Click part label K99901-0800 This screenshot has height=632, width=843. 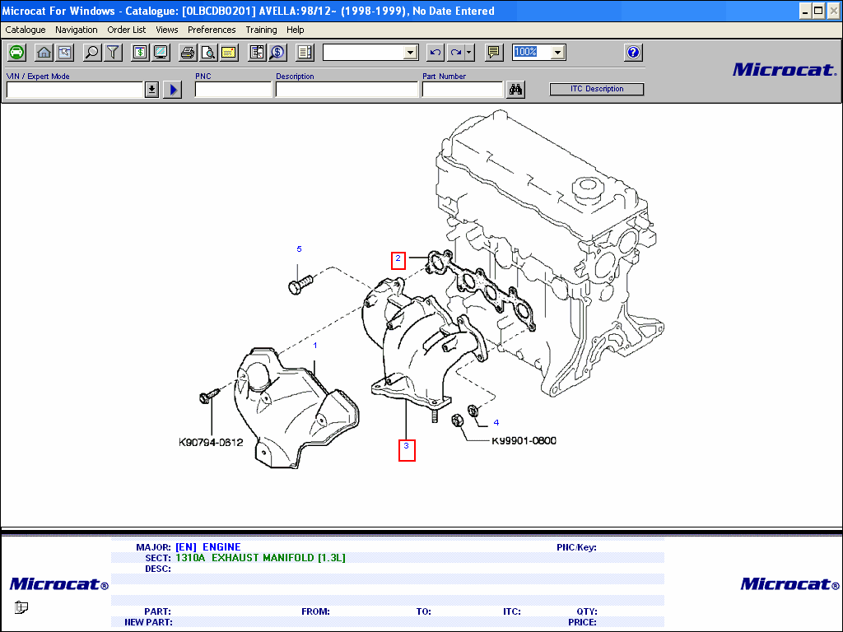(524, 441)
